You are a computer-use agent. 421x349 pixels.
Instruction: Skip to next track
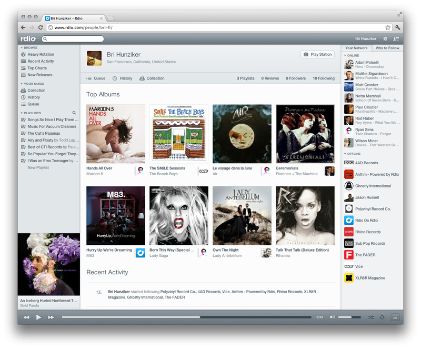(51, 317)
